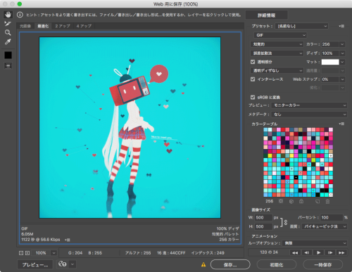
Task: Click the カラー 256 value field
Action: pos(330,44)
